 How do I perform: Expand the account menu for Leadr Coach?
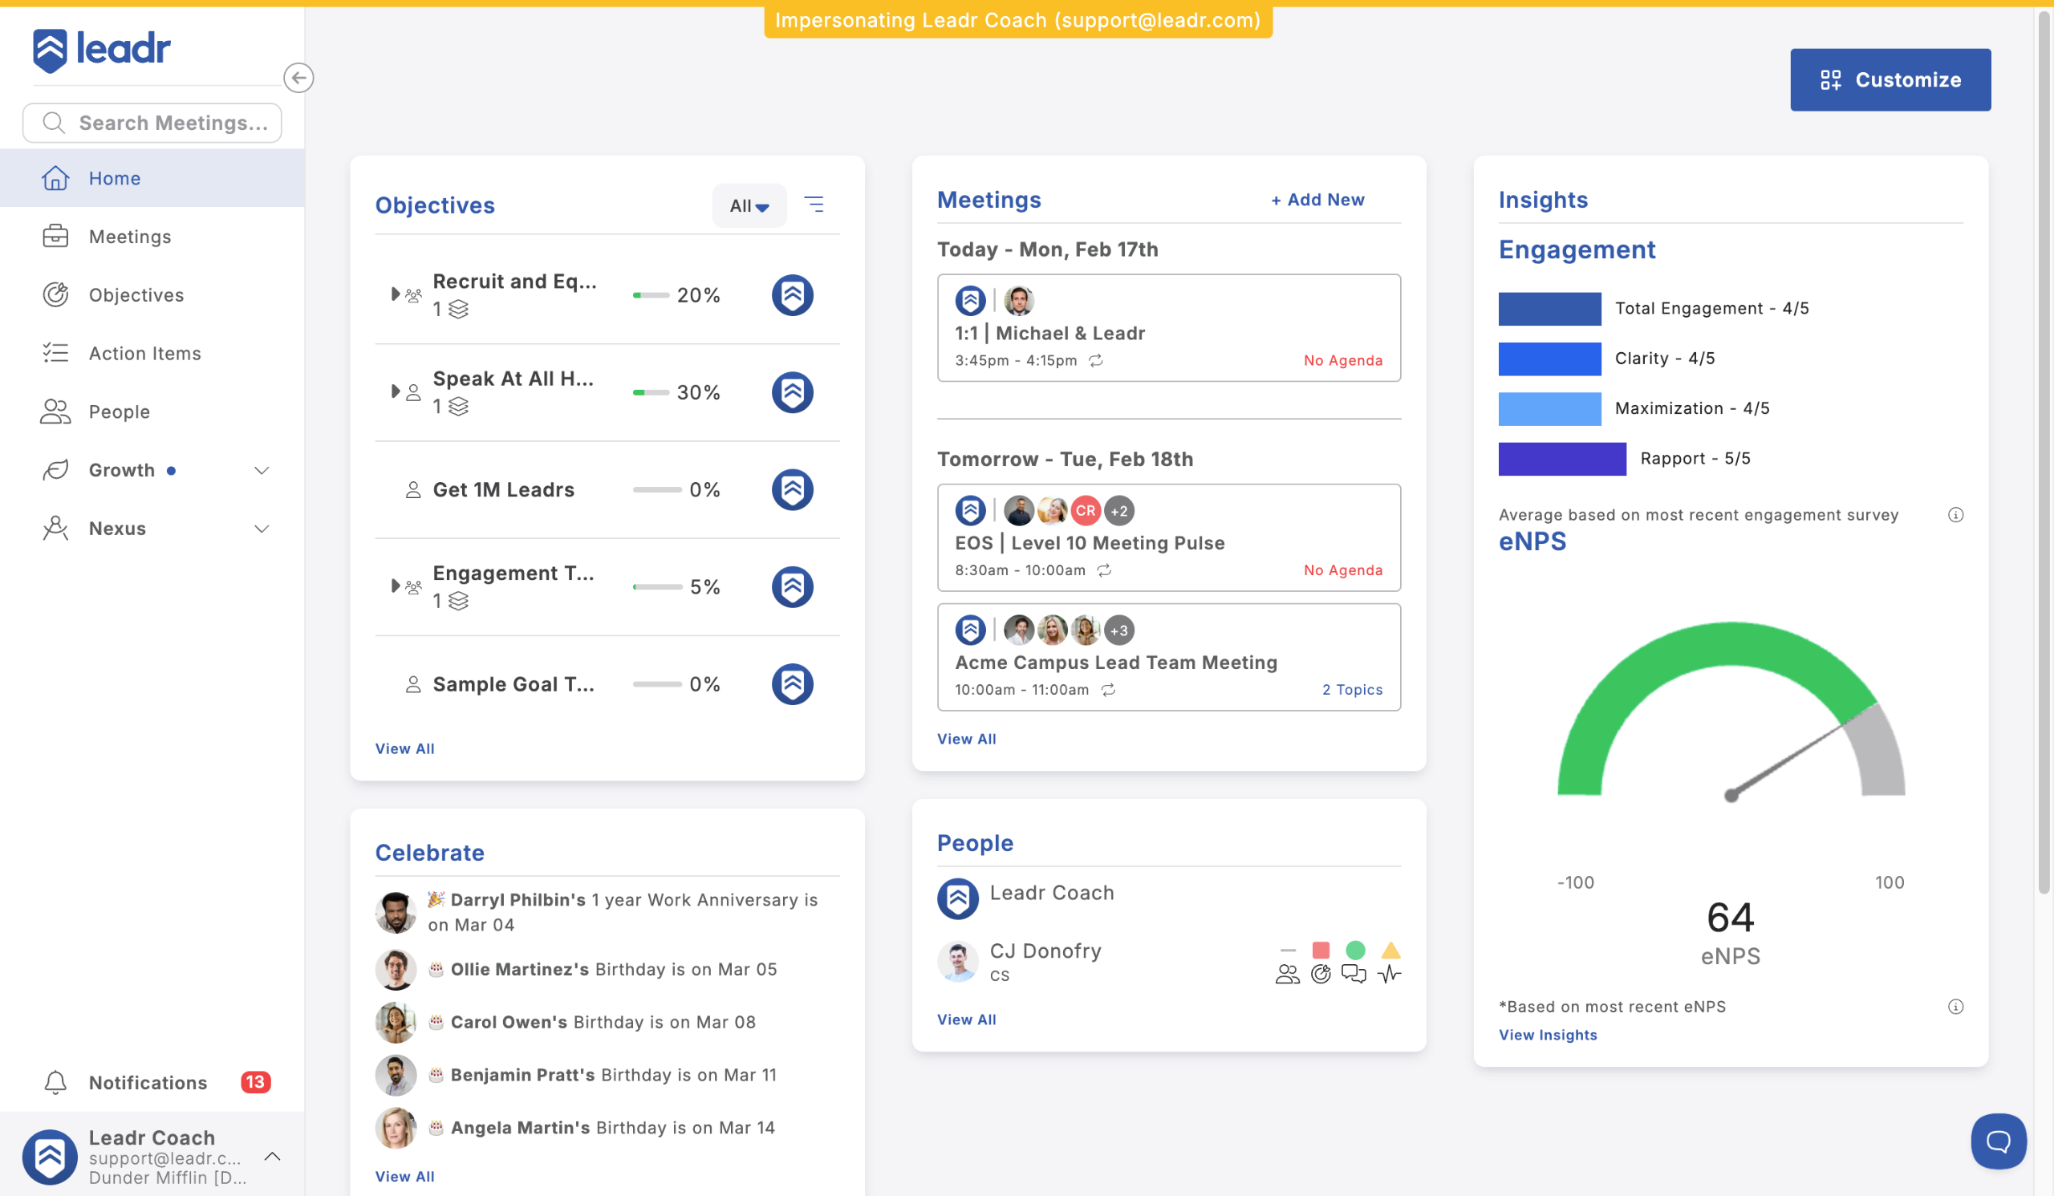(x=272, y=1156)
